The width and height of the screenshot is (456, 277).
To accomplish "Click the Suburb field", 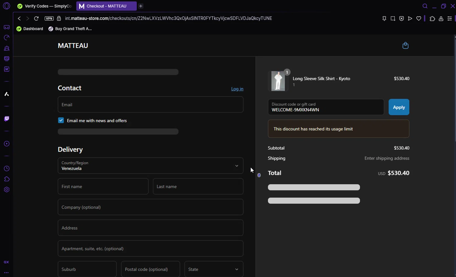I will click(x=87, y=269).
